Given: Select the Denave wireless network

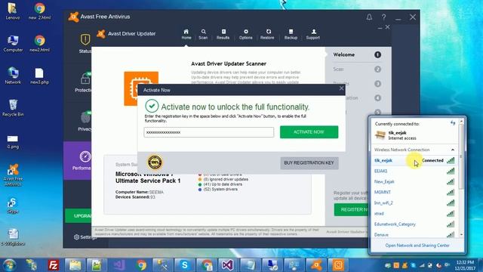Looking at the screenshot, I should pyautogui.click(x=414, y=234).
